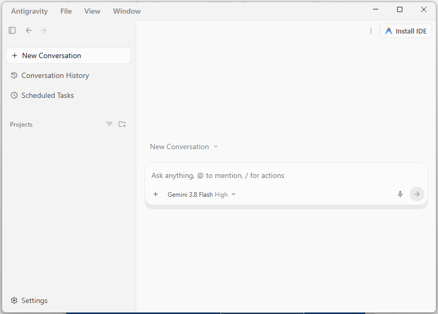Toggle the sidebar panel icon

click(x=12, y=30)
